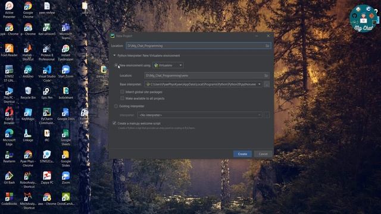Open the Epic Pen shortcut
The width and height of the screenshot is (381, 214).
[47, 93]
